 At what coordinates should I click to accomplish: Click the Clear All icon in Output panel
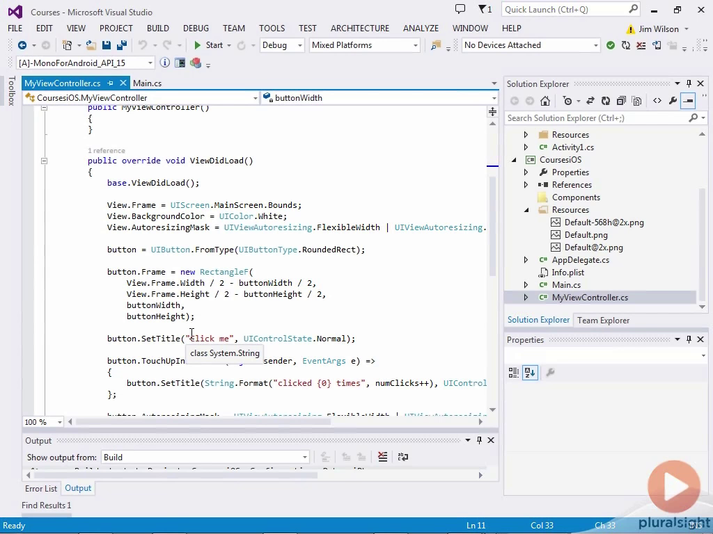(x=382, y=457)
